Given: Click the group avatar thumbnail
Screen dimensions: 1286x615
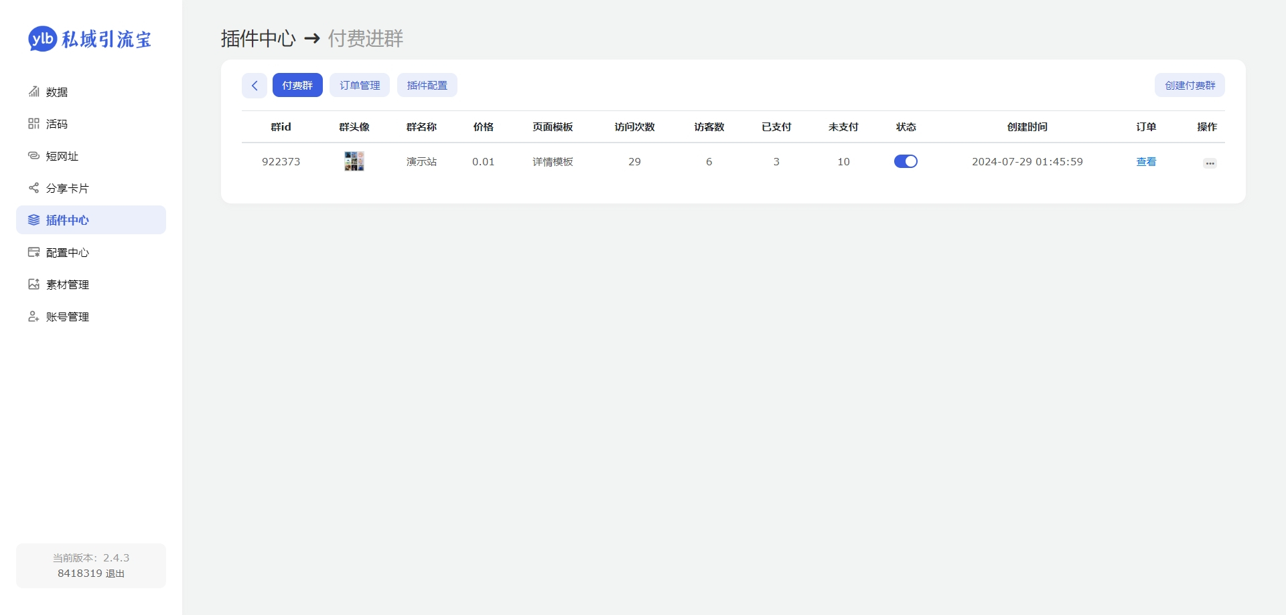Looking at the screenshot, I should [354, 161].
